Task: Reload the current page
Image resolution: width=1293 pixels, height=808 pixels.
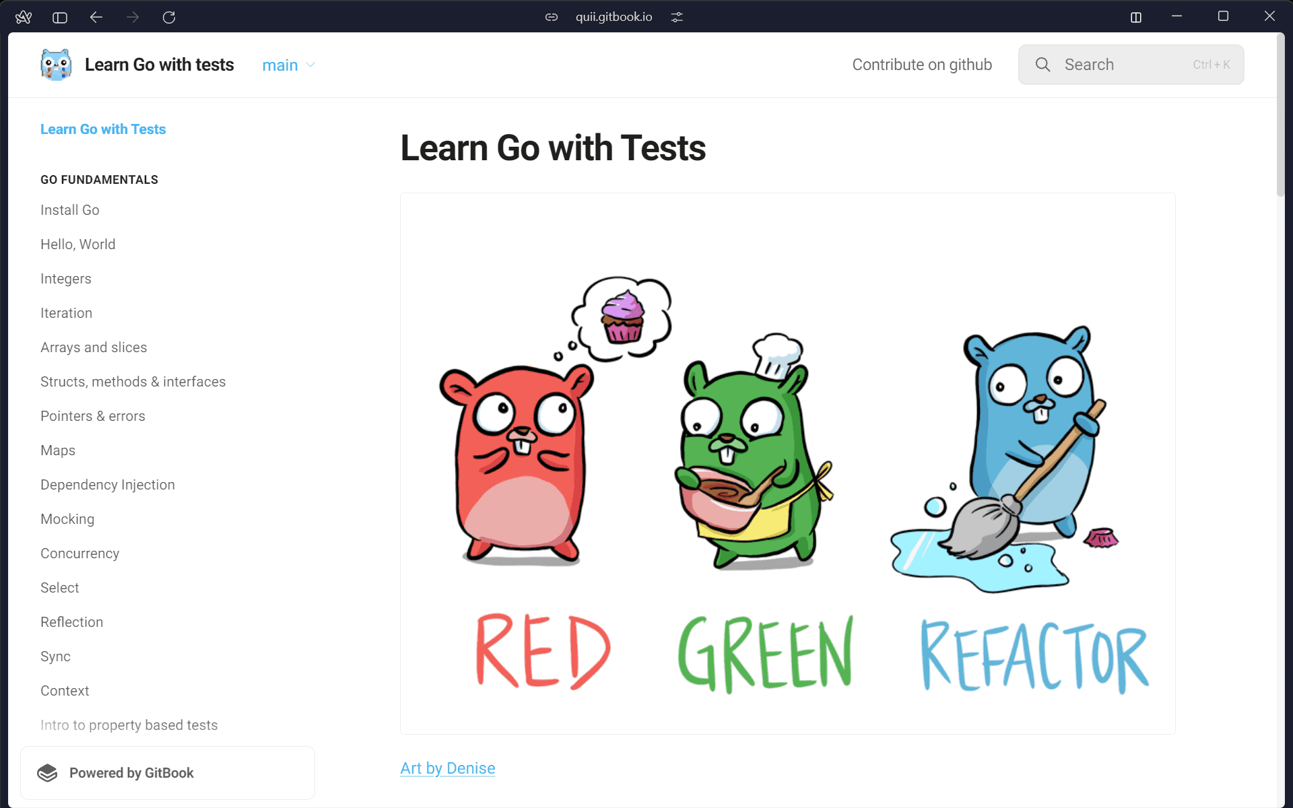Action: click(x=169, y=18)
